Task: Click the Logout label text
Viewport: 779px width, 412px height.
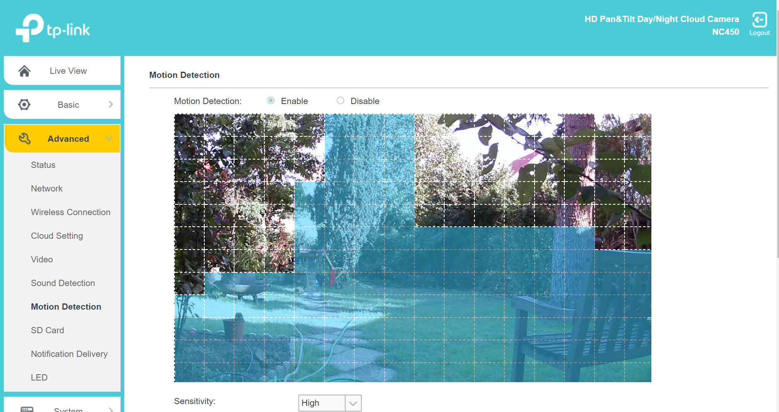Action: (x=760, y=33)
